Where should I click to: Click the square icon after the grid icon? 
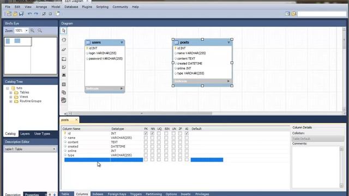pos(50,14)
